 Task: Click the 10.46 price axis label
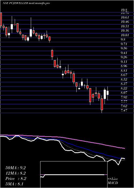click(x=125, y=22)
